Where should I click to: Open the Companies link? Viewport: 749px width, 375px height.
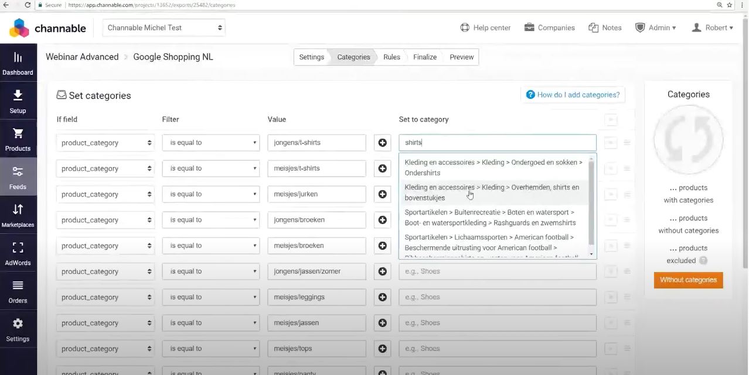tap(549, 27)
